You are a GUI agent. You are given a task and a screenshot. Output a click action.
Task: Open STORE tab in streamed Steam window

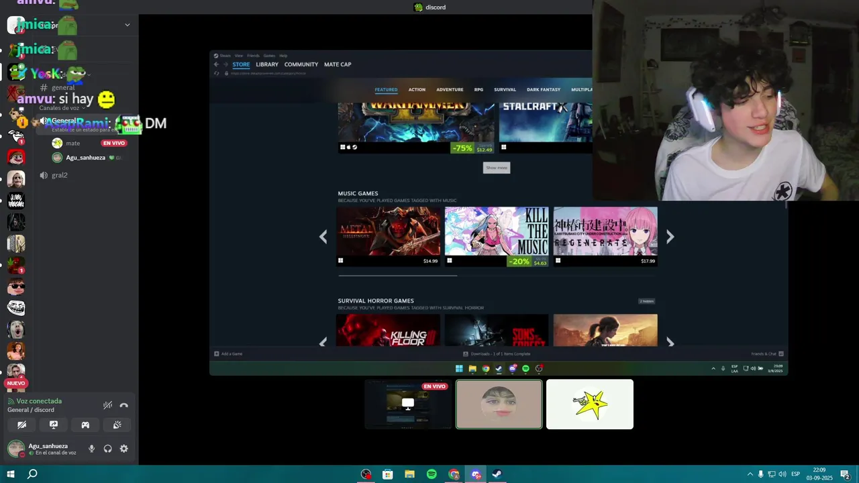(241, 64)
